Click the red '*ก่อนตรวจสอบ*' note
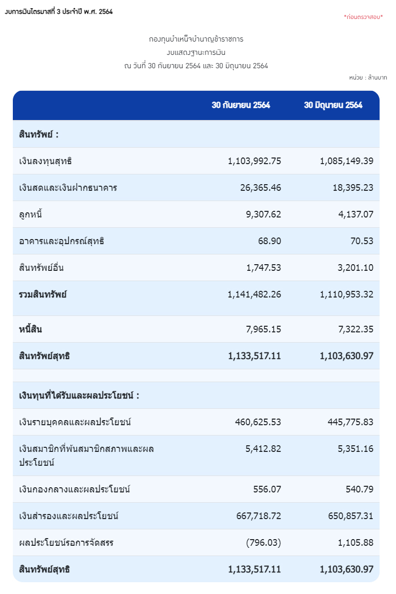 pos(363,17)
